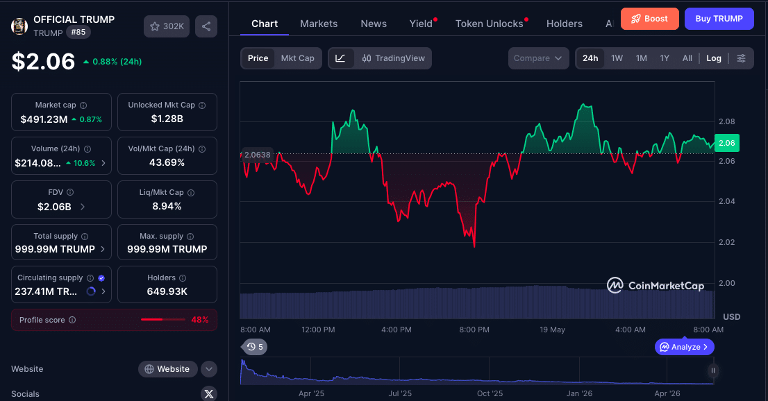Click the 999.99M TRUMP max supply value
Image resolution: width=768 pixels, height=401 pixels.
167,249
